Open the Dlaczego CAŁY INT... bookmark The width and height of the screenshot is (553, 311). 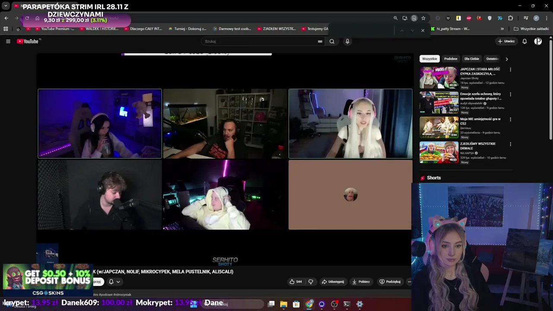click(x=143, y=29)
